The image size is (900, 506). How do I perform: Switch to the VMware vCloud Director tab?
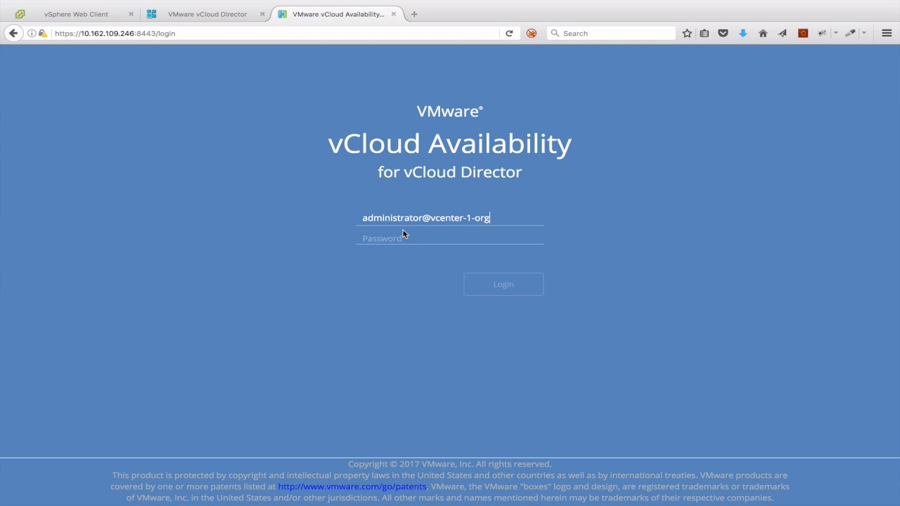point(207,14)
